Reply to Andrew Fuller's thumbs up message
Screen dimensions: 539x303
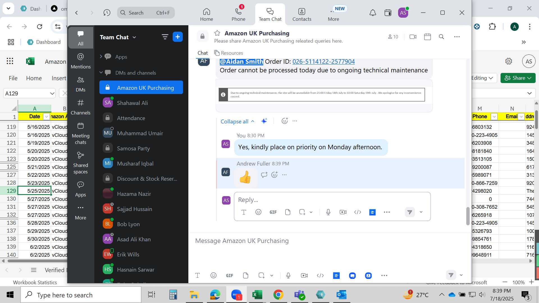click(264, 175)
